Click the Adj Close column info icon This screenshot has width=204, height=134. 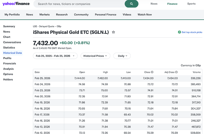pyautogui.click(x=177, y=72)
